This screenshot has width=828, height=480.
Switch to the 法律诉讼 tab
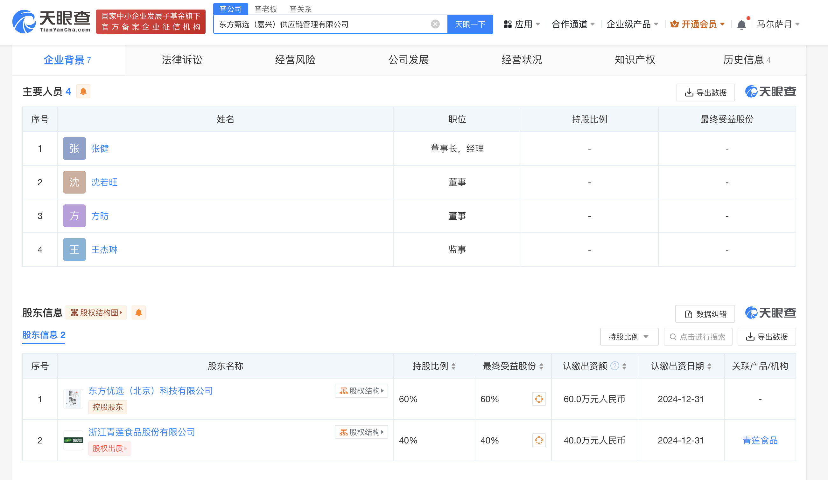click(182, 60)
